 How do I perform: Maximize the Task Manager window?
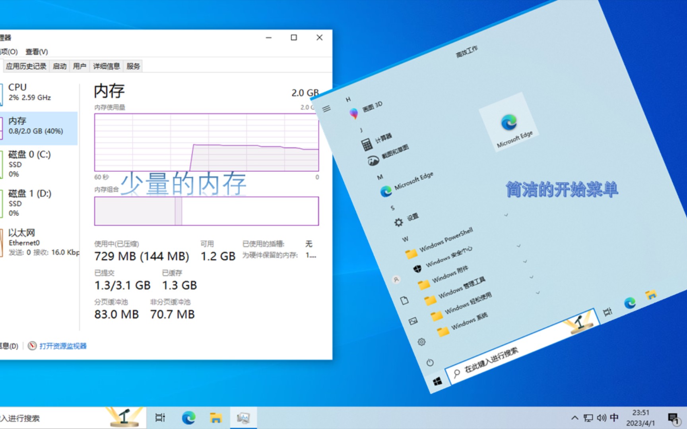click(x=294, y=37)
